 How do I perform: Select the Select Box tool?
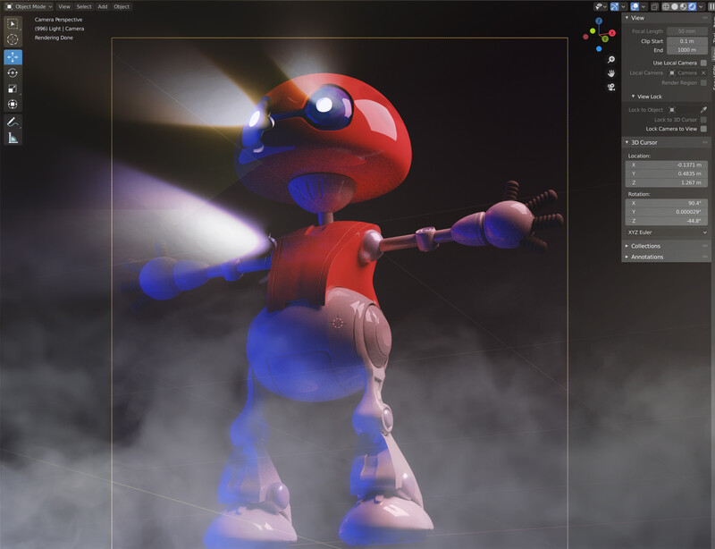coord(13,24)
